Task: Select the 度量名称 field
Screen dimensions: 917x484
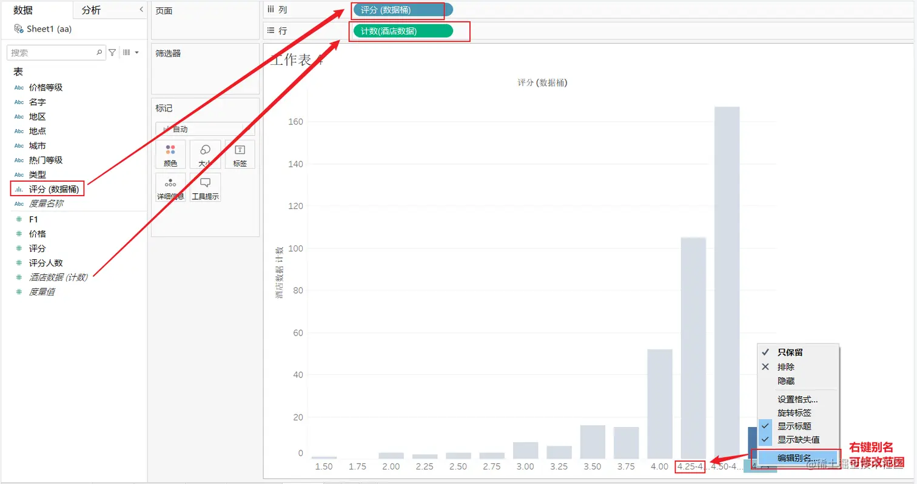Action: pyautogui.click(x=46, y=204)
